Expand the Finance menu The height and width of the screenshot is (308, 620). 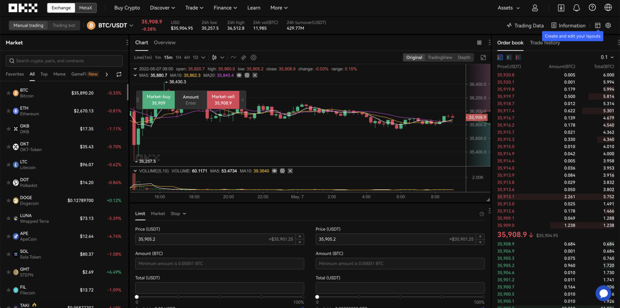click(226, 8)
